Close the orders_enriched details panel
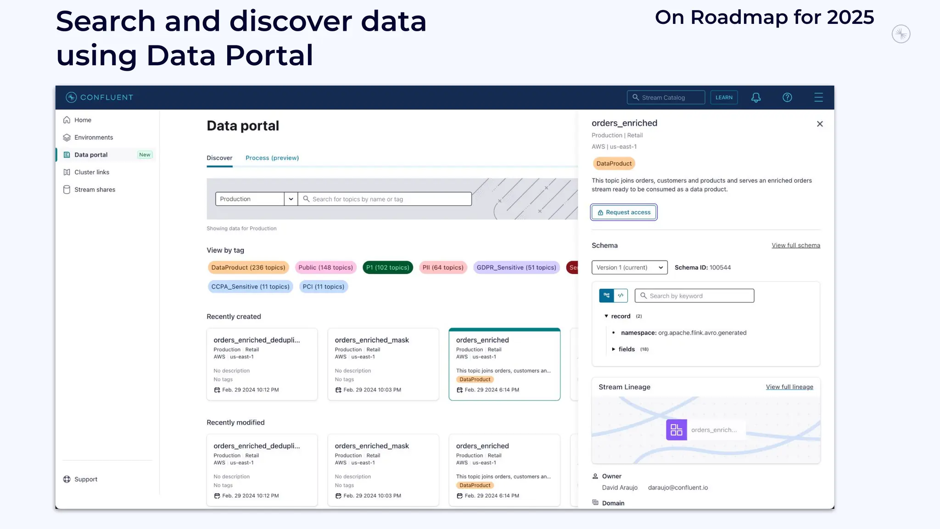Viewport: 940px width, 529px height. point(820,124)
